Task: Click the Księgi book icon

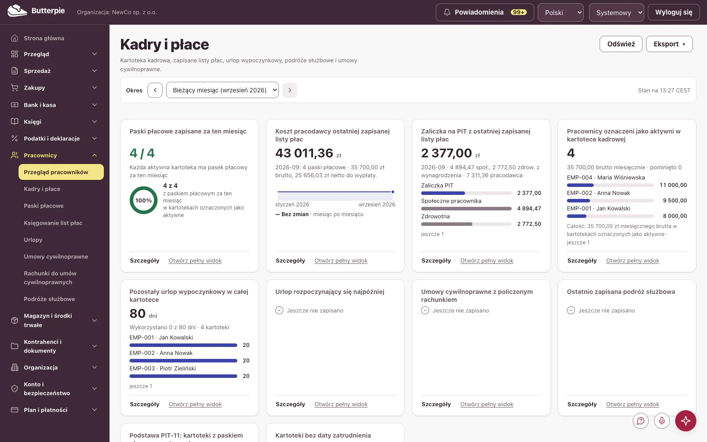Action: [15, 122]
